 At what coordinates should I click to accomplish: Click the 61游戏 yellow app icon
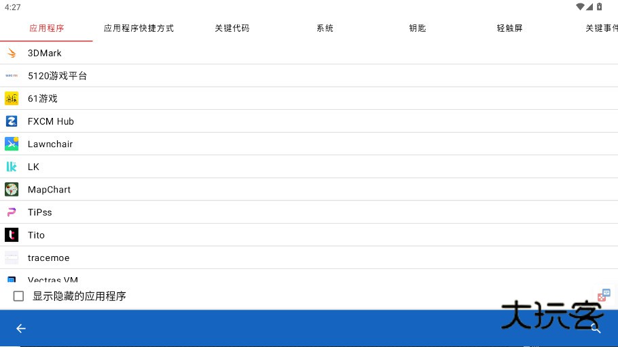(12, 98)
